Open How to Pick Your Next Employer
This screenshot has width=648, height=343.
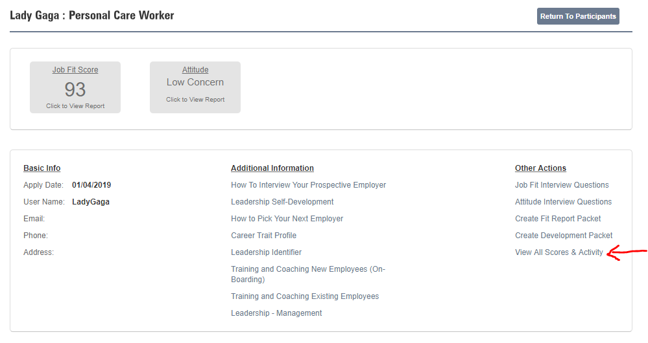click(x=287, y=219)
